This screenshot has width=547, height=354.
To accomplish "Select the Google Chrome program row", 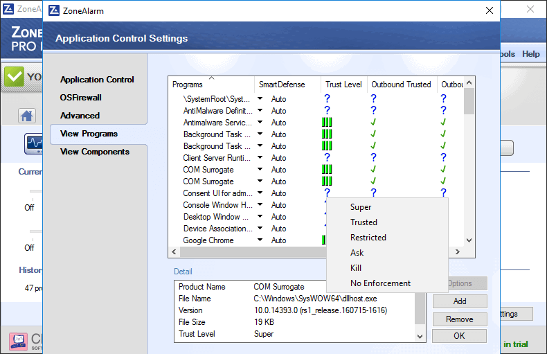I will pos(208,240).
